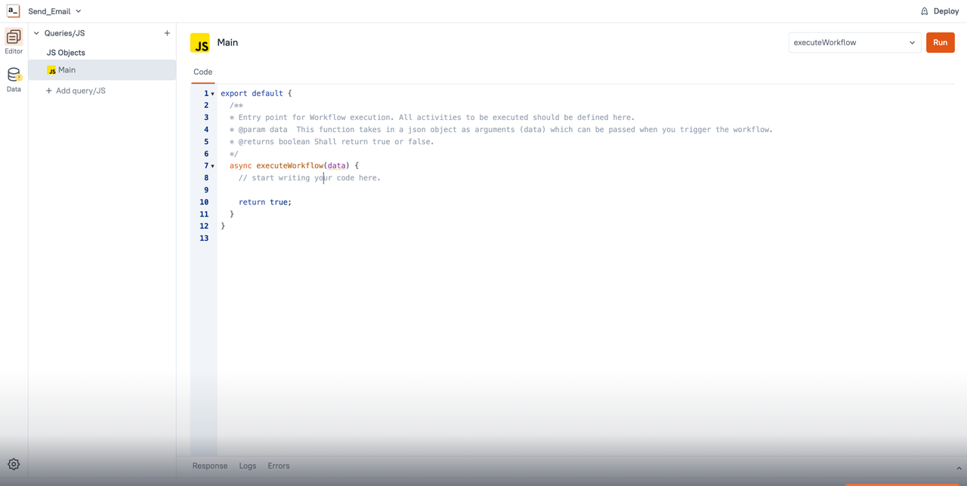Click the yellow JS icon in the Main header
The image size is (967, 486).
199,42
